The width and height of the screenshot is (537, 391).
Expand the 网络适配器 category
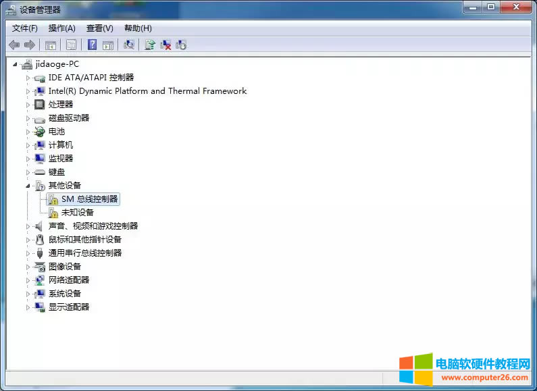[x=28, y=280]
